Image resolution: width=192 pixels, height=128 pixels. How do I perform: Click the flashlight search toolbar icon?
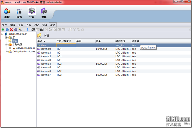coord(20,30)
